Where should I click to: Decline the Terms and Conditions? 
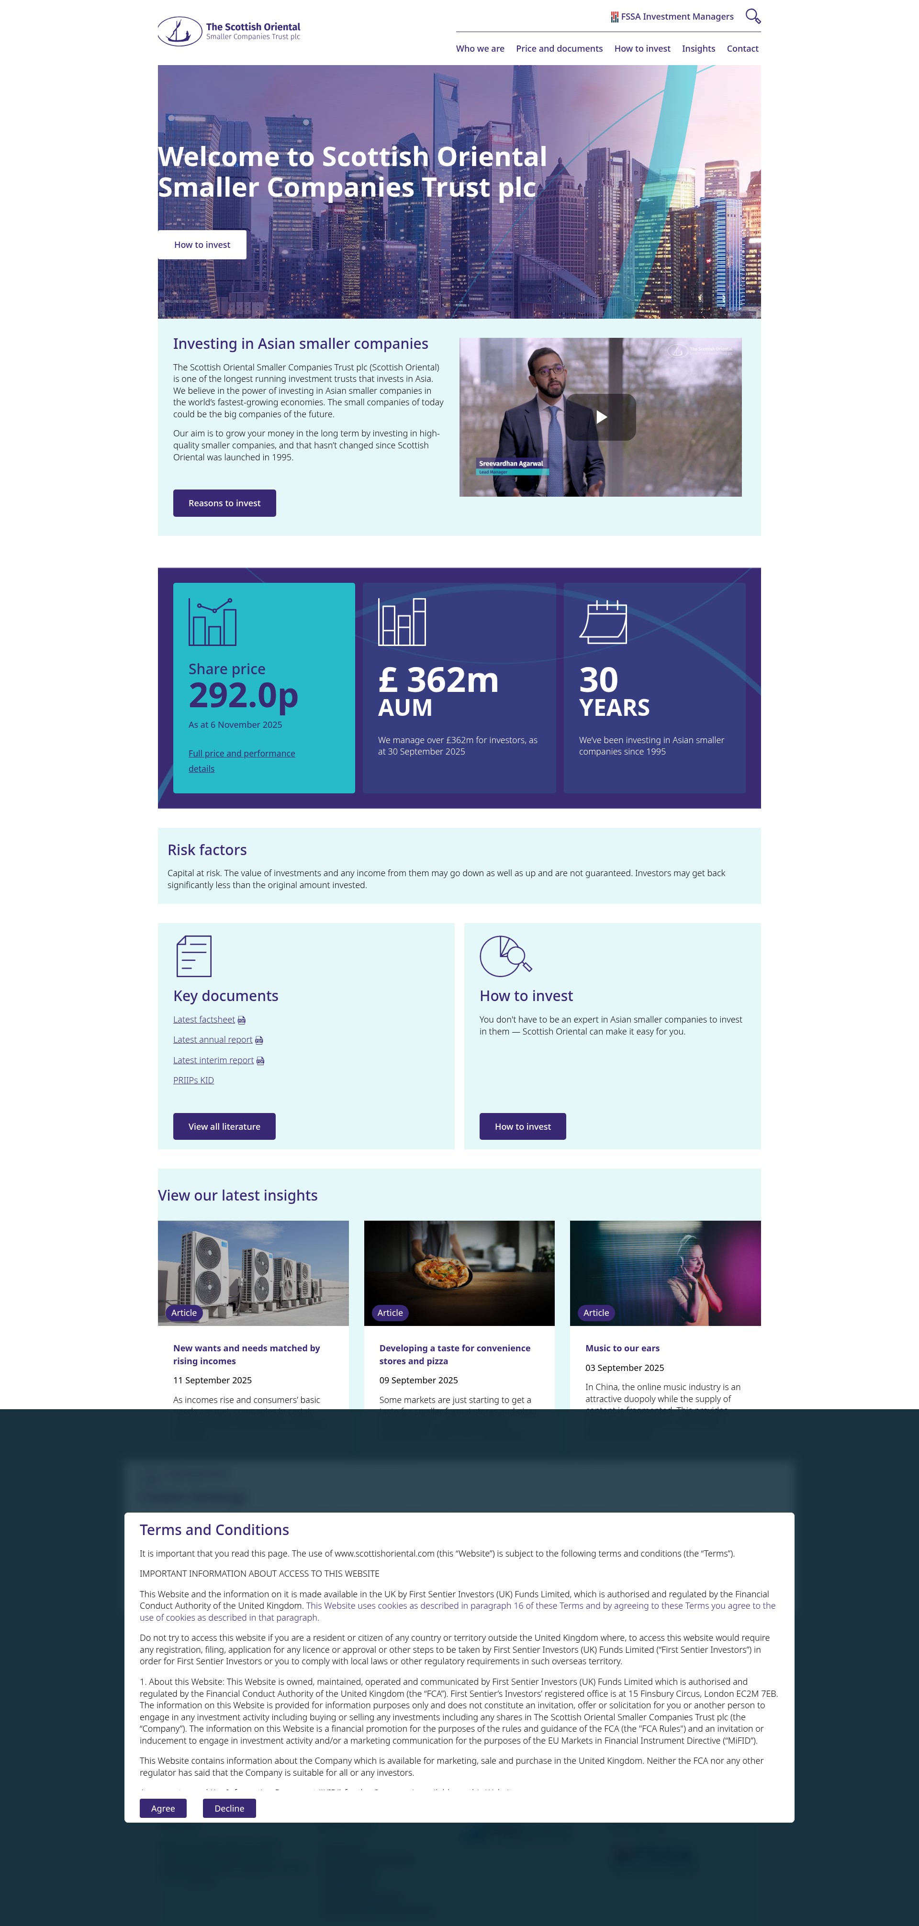pyautogui.click(x=230, y=1809)
